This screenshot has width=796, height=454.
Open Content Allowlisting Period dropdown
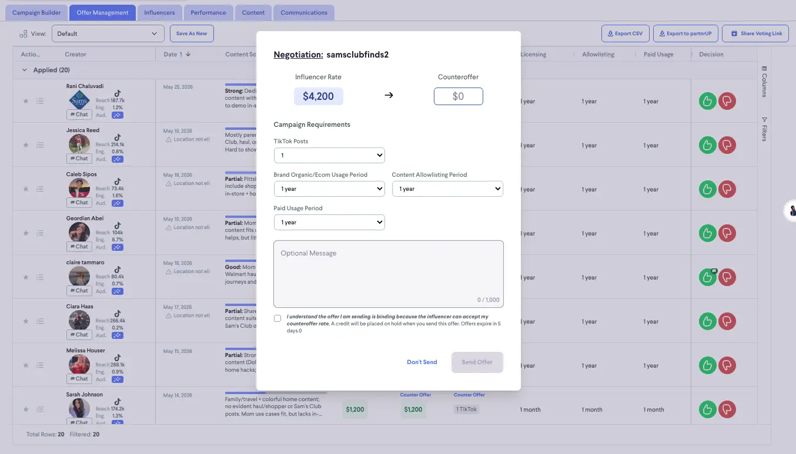point(447,189)
